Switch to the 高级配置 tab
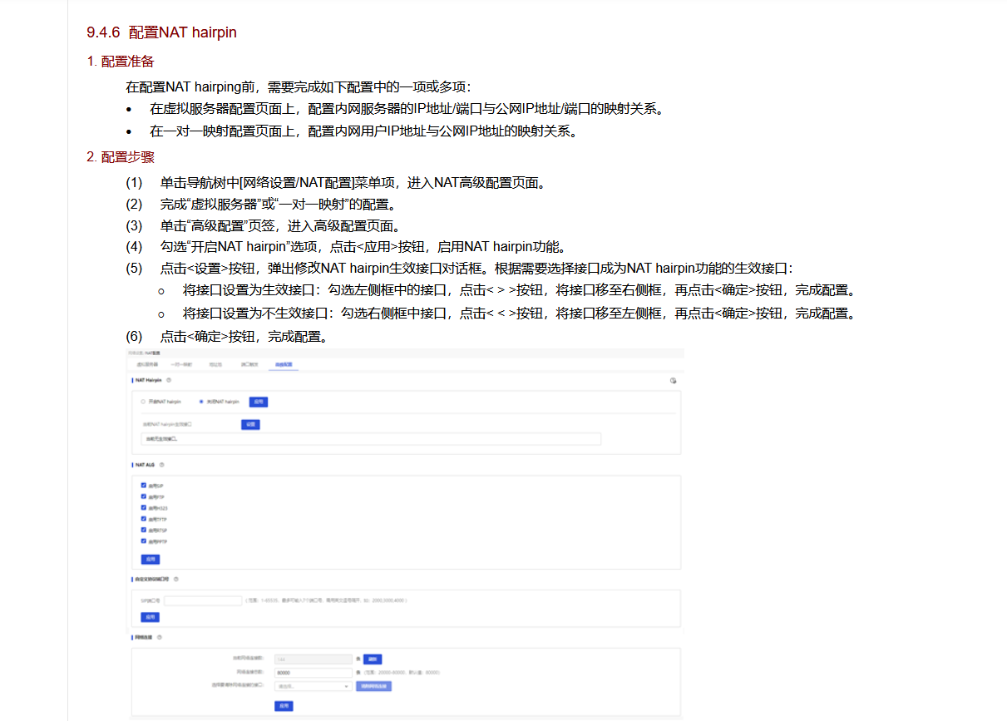 (x=284, y=364)
